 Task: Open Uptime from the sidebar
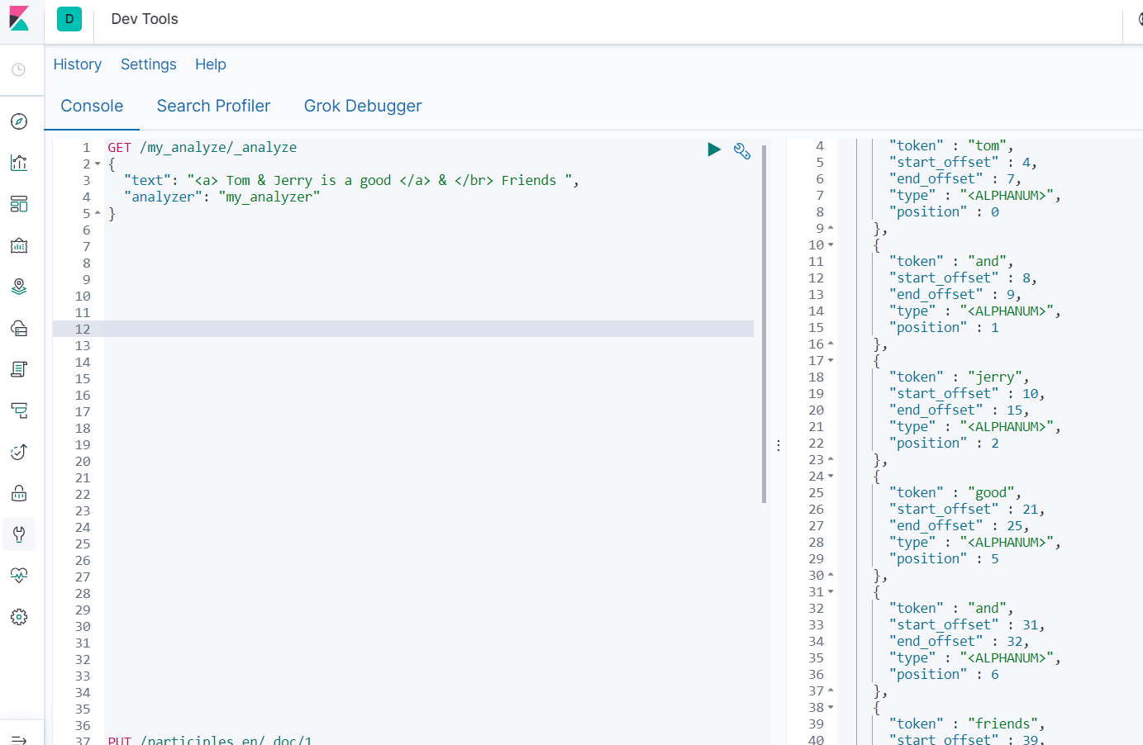click(x=19, y=452)
